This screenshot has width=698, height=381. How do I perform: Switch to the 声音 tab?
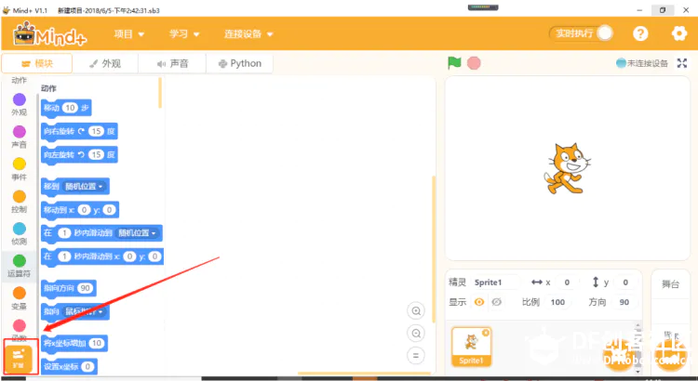[x=172, y=63]
